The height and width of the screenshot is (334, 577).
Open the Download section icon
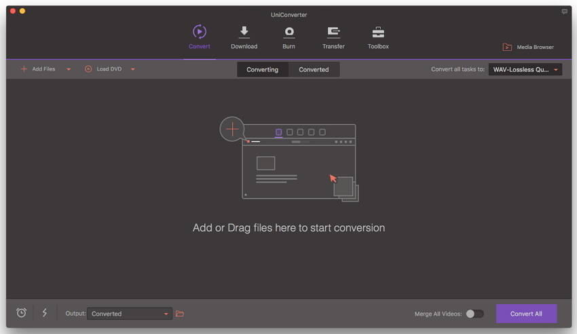coord(244,32)
